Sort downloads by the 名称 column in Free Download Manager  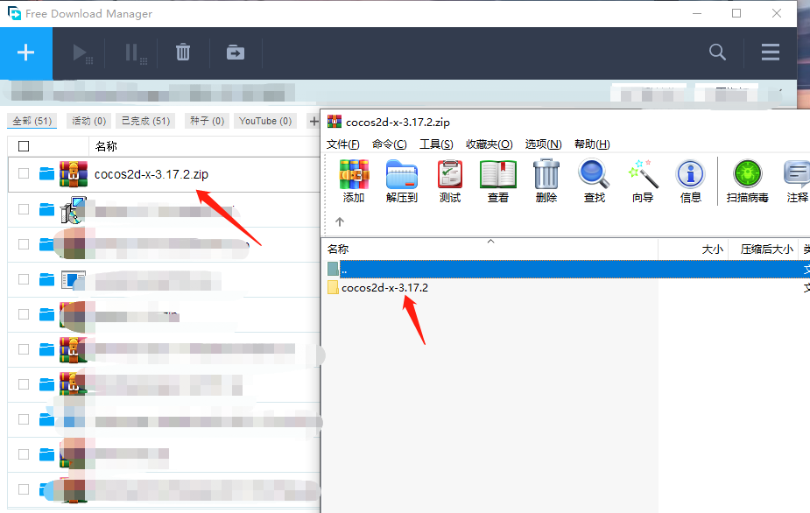coord(106,146)
